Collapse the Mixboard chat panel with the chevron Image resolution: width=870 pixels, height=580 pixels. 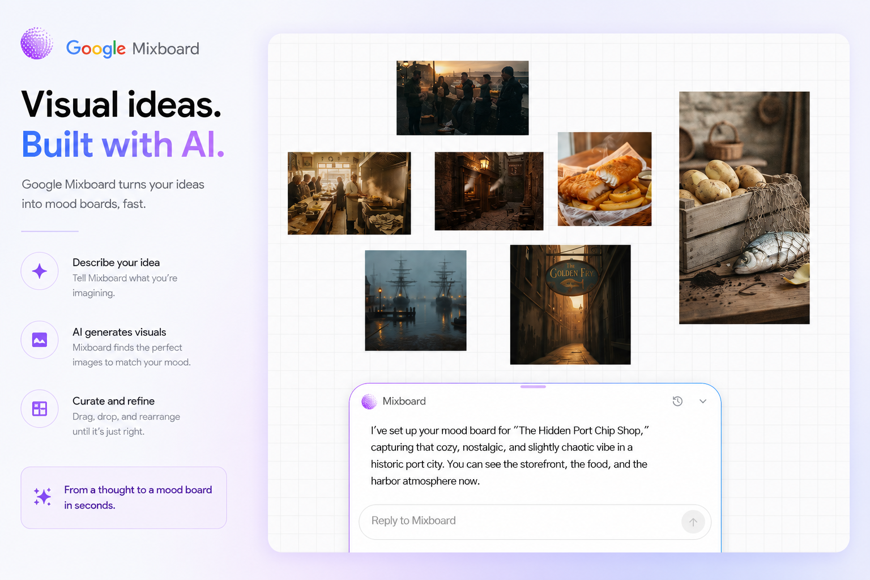coord(703,401)
